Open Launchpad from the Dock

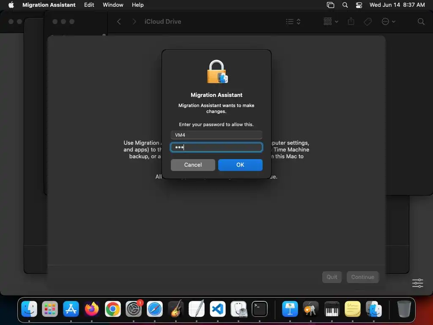point(50,308)
